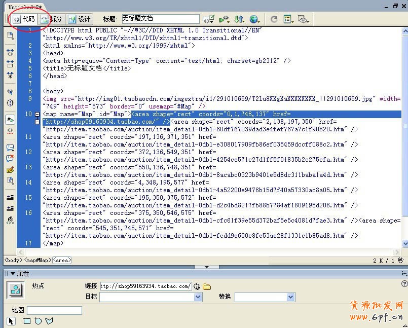This screenshot has width=408, height=328.
Task: Select the circle hotspot tool
Action: click(38, 321)
